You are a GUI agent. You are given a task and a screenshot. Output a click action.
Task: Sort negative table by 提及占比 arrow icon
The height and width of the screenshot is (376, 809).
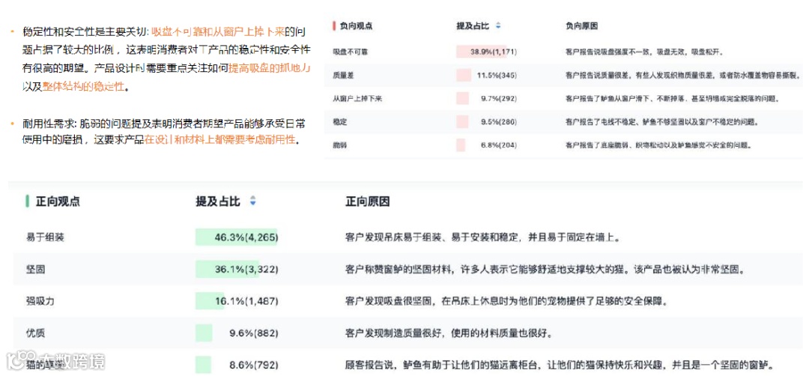498,25
